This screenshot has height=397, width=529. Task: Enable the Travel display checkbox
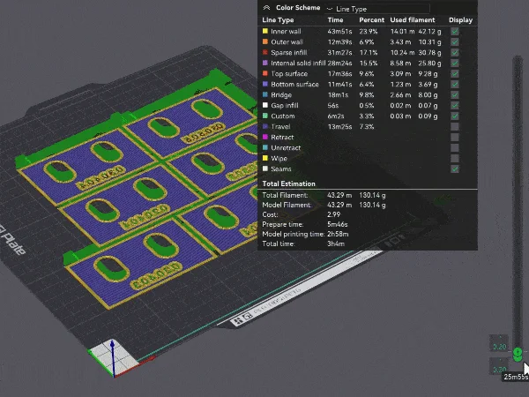point(454,126)
